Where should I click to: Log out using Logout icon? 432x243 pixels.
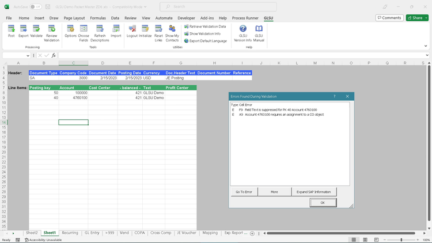[132, 31]
